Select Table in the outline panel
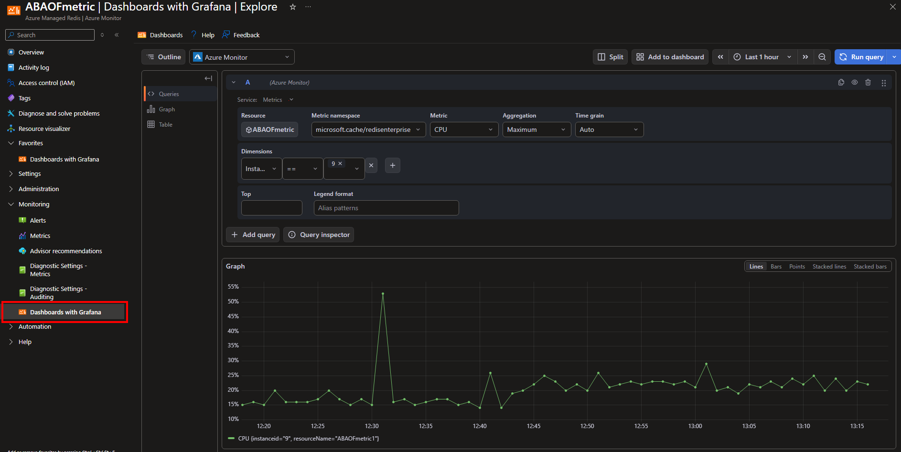The width and height of the screenshot is (901, 452). point(166,124)
